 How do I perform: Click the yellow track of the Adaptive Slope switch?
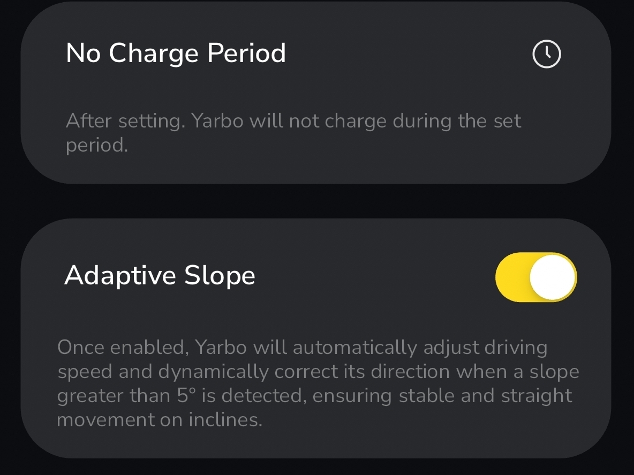tap(512, 277)
